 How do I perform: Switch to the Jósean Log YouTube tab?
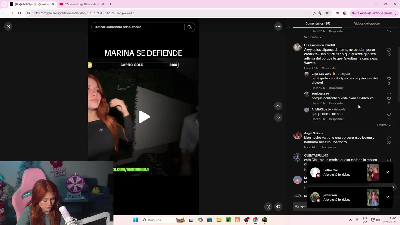(x=81, y=4)
